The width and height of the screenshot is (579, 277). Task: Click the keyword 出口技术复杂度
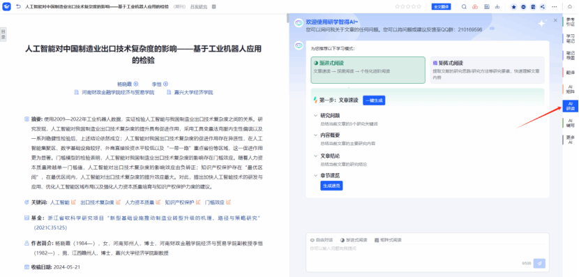click(x=97, y=202)
